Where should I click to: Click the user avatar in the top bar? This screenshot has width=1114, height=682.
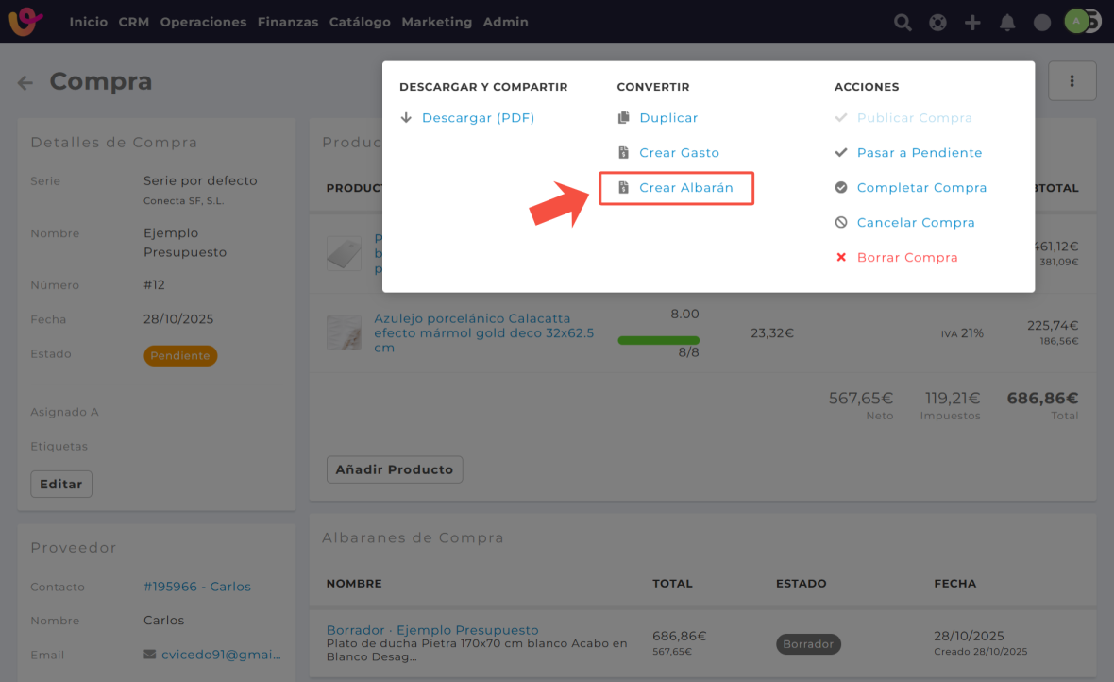[x=1077, y=21]
